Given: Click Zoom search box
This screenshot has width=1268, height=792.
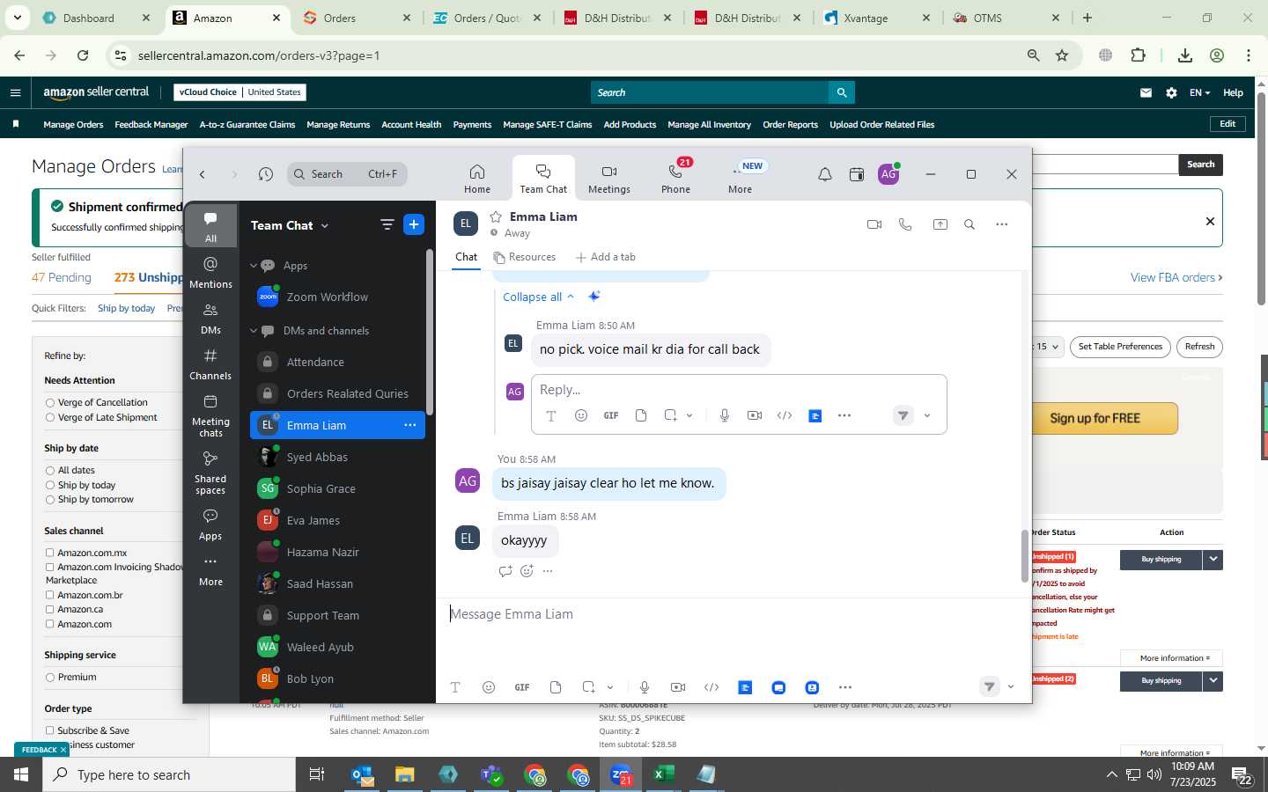Looking at the screenshot, I should point(347,174).
